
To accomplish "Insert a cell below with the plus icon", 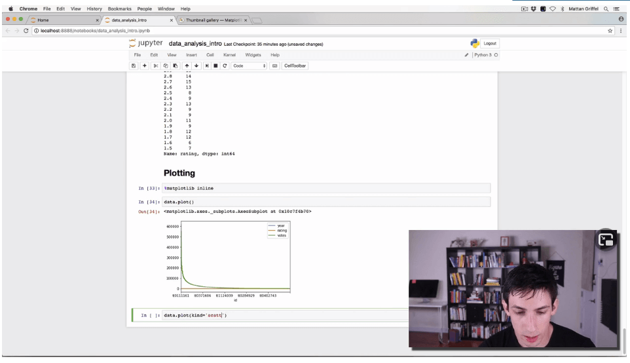I will pyautogui.click(x=145, y=66).
